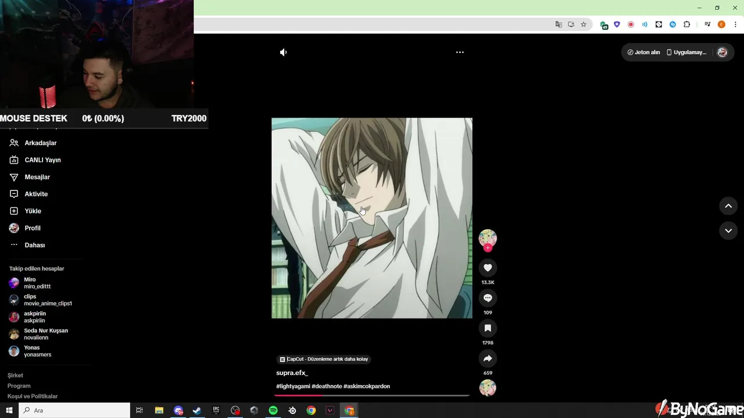Open Discord with notification badge on taskbar
744x418 pixels.
178,410
